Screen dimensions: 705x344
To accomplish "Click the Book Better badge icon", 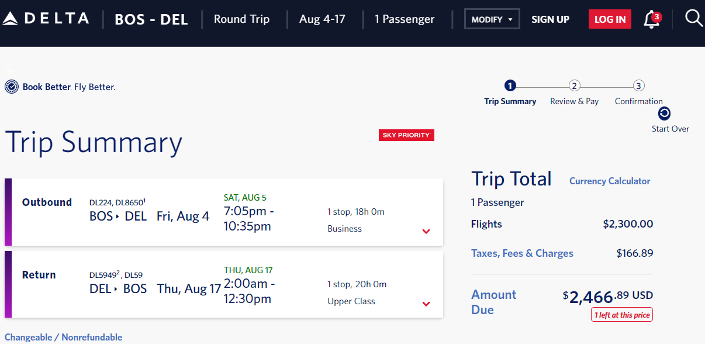I will pos(11,87).
